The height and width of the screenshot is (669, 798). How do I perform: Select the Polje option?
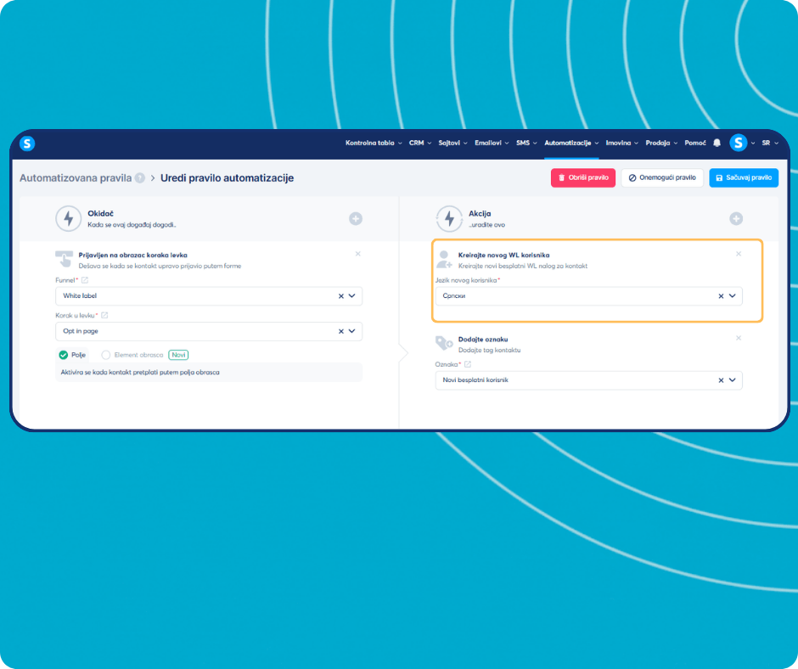[x=72, y=355]
